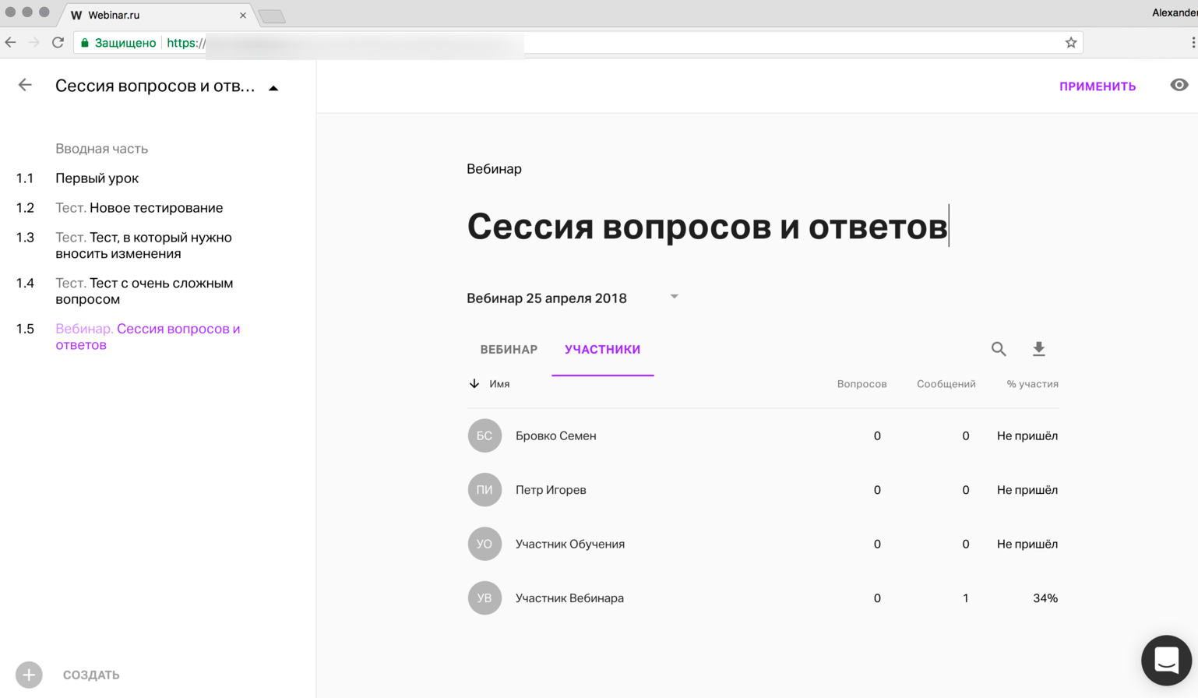Click the Вебинар 25 апреля 2018 selector text

pyautogui.click(x=546, y=298)
